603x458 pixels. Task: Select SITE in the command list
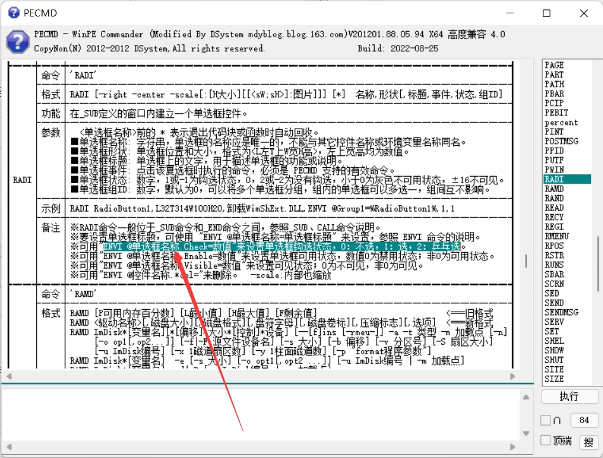point(554,369)
